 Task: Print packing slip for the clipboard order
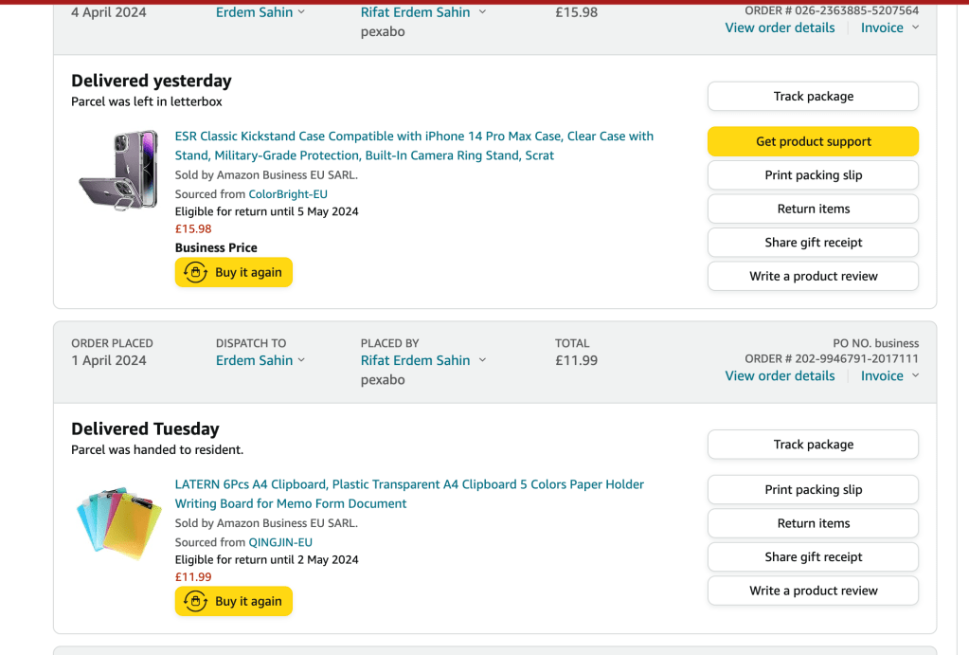tap(813, 490)
